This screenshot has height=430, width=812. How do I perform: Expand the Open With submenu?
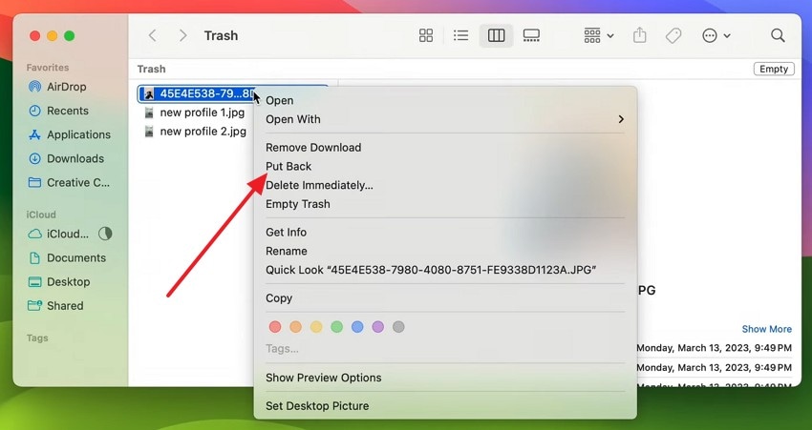(445, 119)
